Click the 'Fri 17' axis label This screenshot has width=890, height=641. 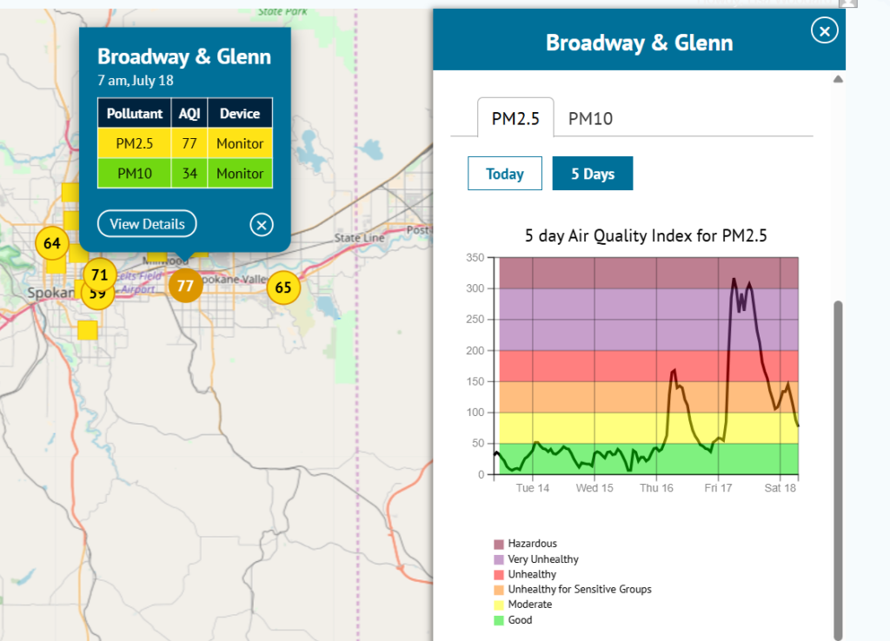click(x=718, y=488)
